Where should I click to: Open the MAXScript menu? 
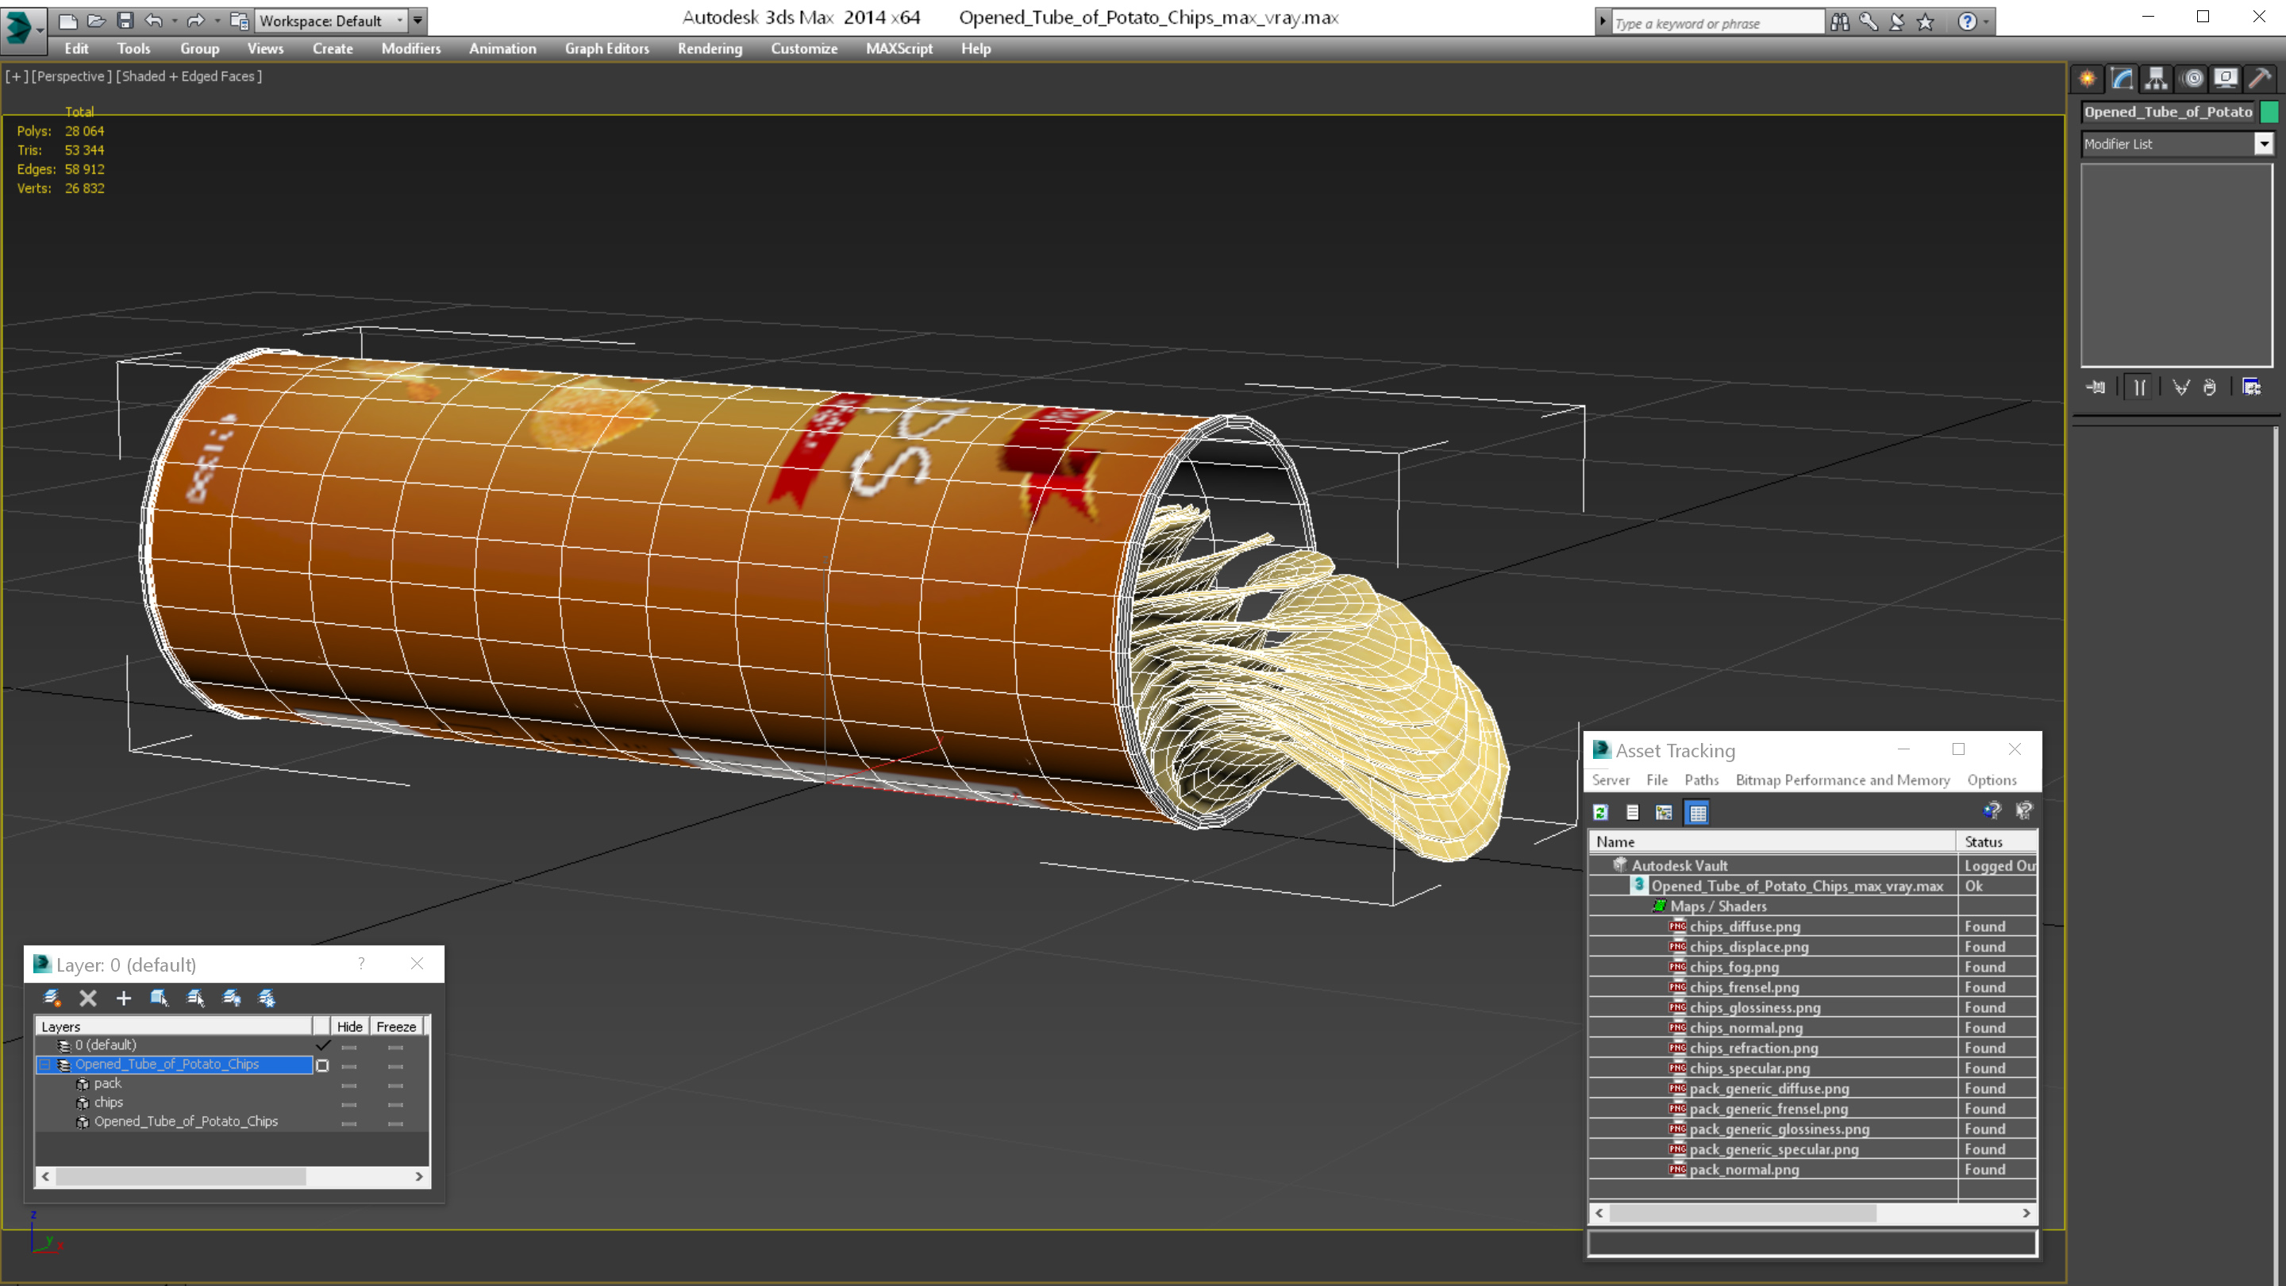coord(898,48)
